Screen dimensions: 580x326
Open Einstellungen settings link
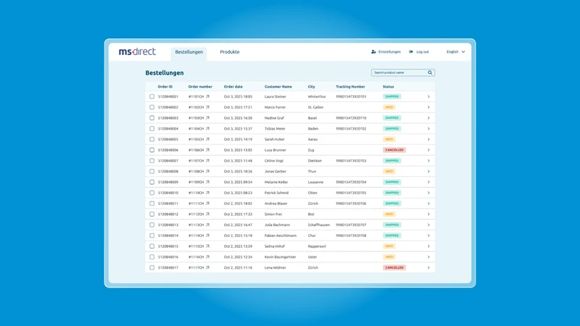click(389, 51)
